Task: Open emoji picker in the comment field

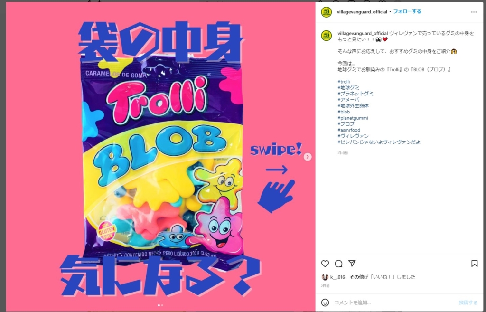Action: click(325, 303)
